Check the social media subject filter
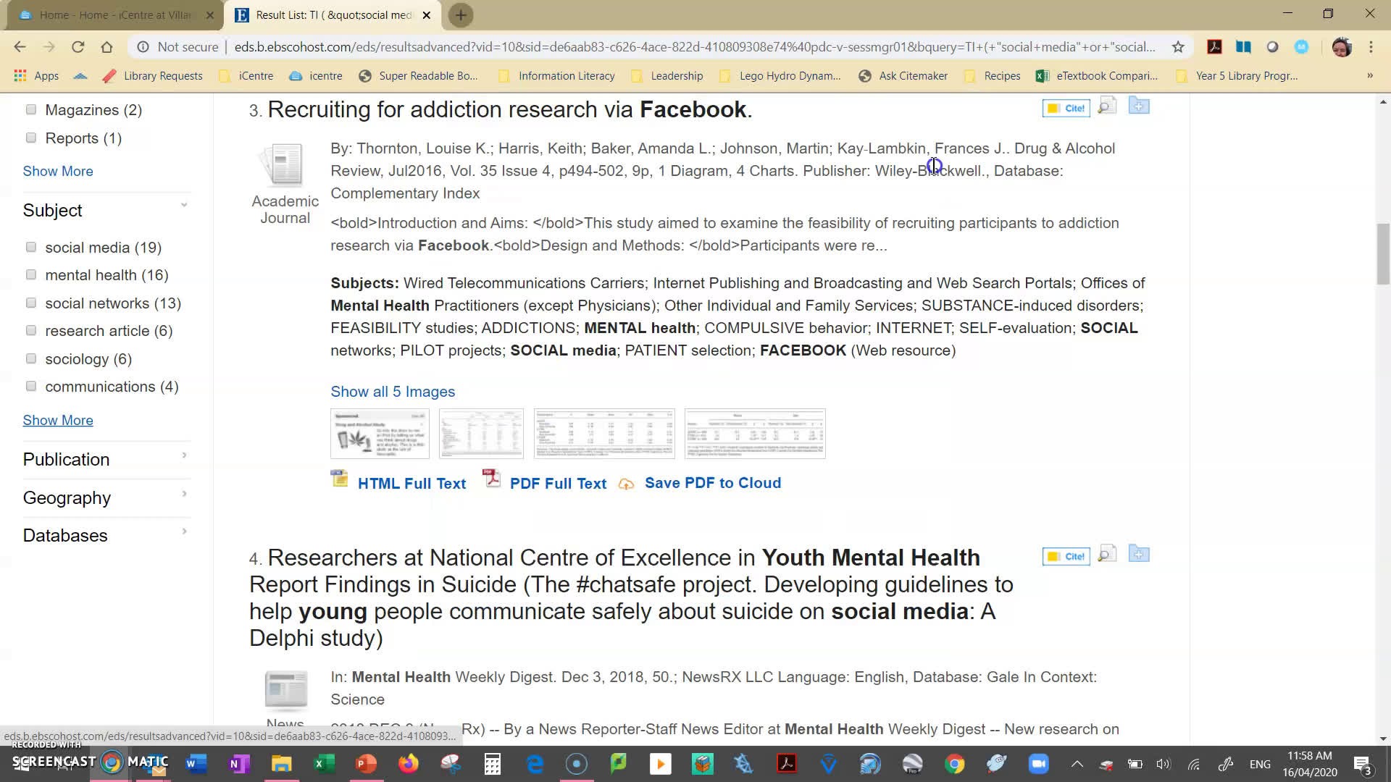The image size is (1391, 782). [31, 248]
